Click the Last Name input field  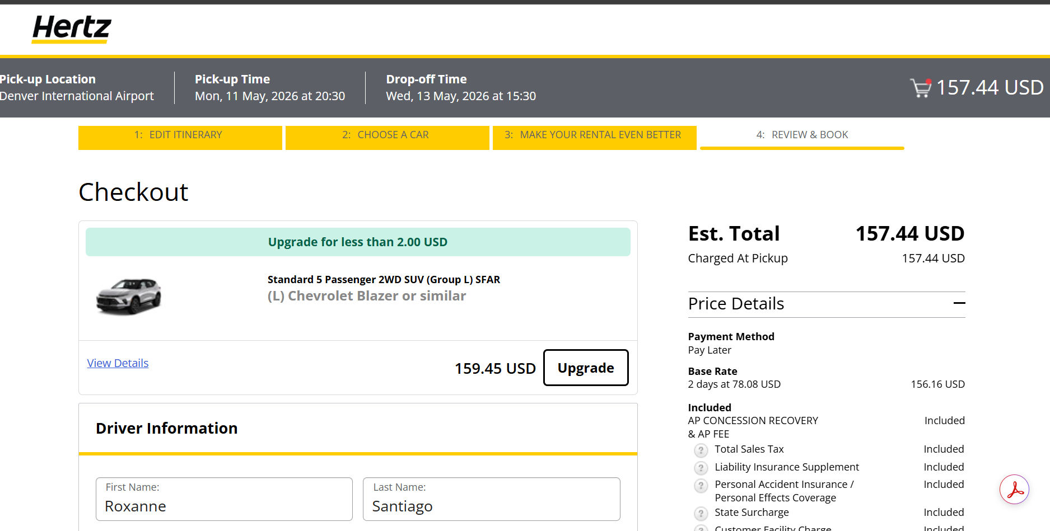492,499
